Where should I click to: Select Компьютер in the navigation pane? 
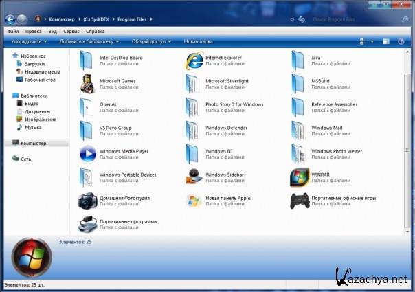(x=33, y=143)
